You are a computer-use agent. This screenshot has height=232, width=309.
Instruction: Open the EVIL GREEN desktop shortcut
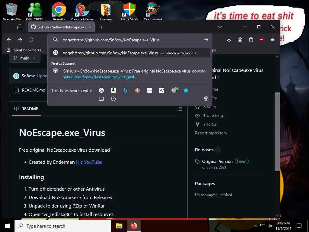(x=35, y=11)
